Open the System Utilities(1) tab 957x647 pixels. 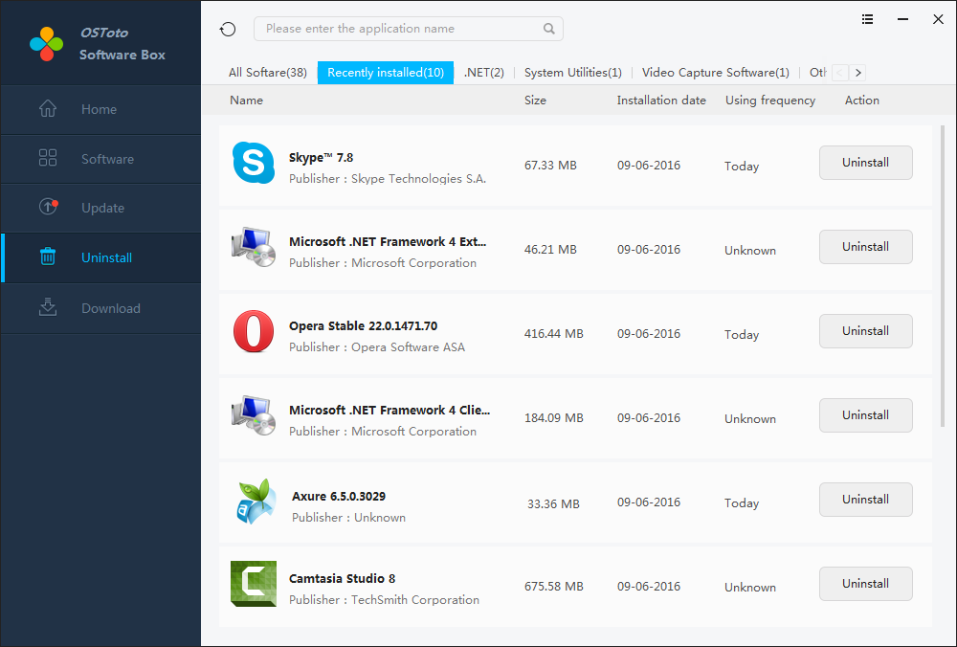tap(572, 73)
